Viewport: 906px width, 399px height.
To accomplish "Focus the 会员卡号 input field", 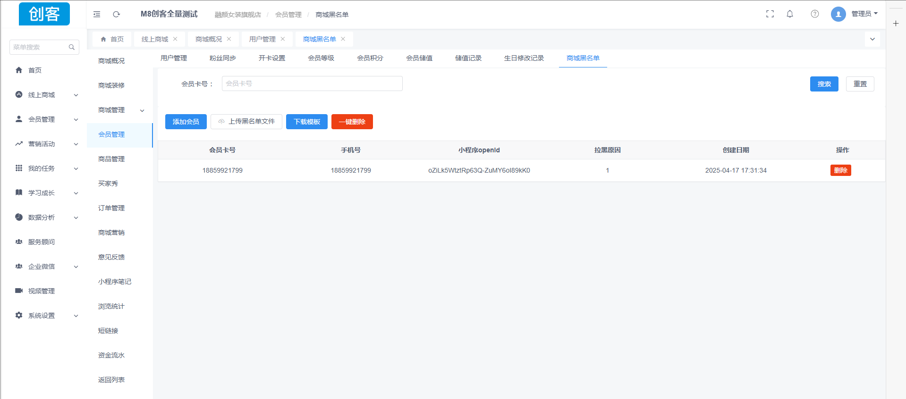I will click(x=312, y=83).
